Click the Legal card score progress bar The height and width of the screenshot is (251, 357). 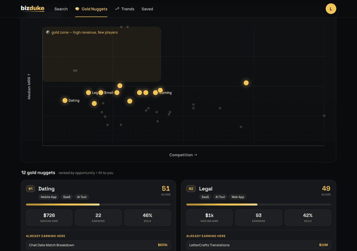259,205
